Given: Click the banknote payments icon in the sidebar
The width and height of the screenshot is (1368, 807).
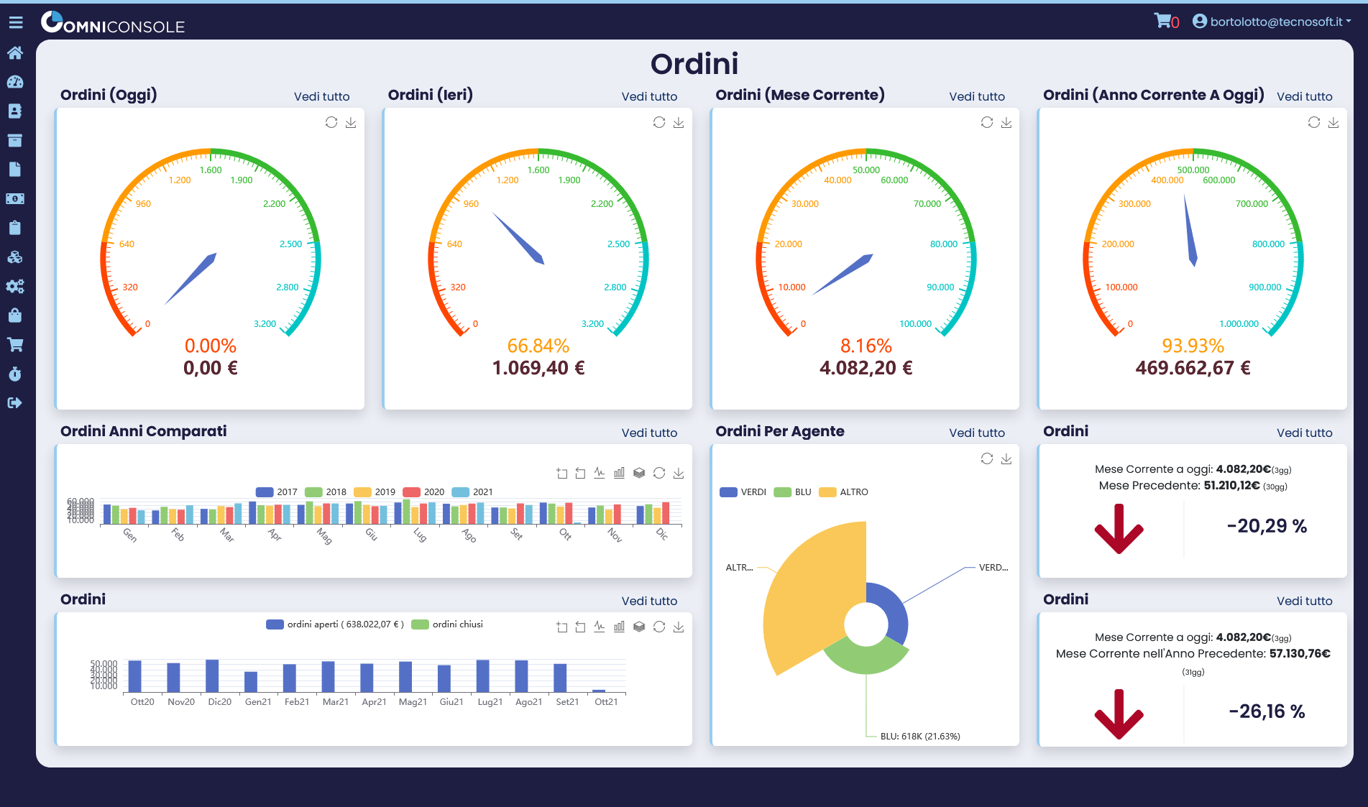Looking at the screenshot, I should tap(15, 198).
